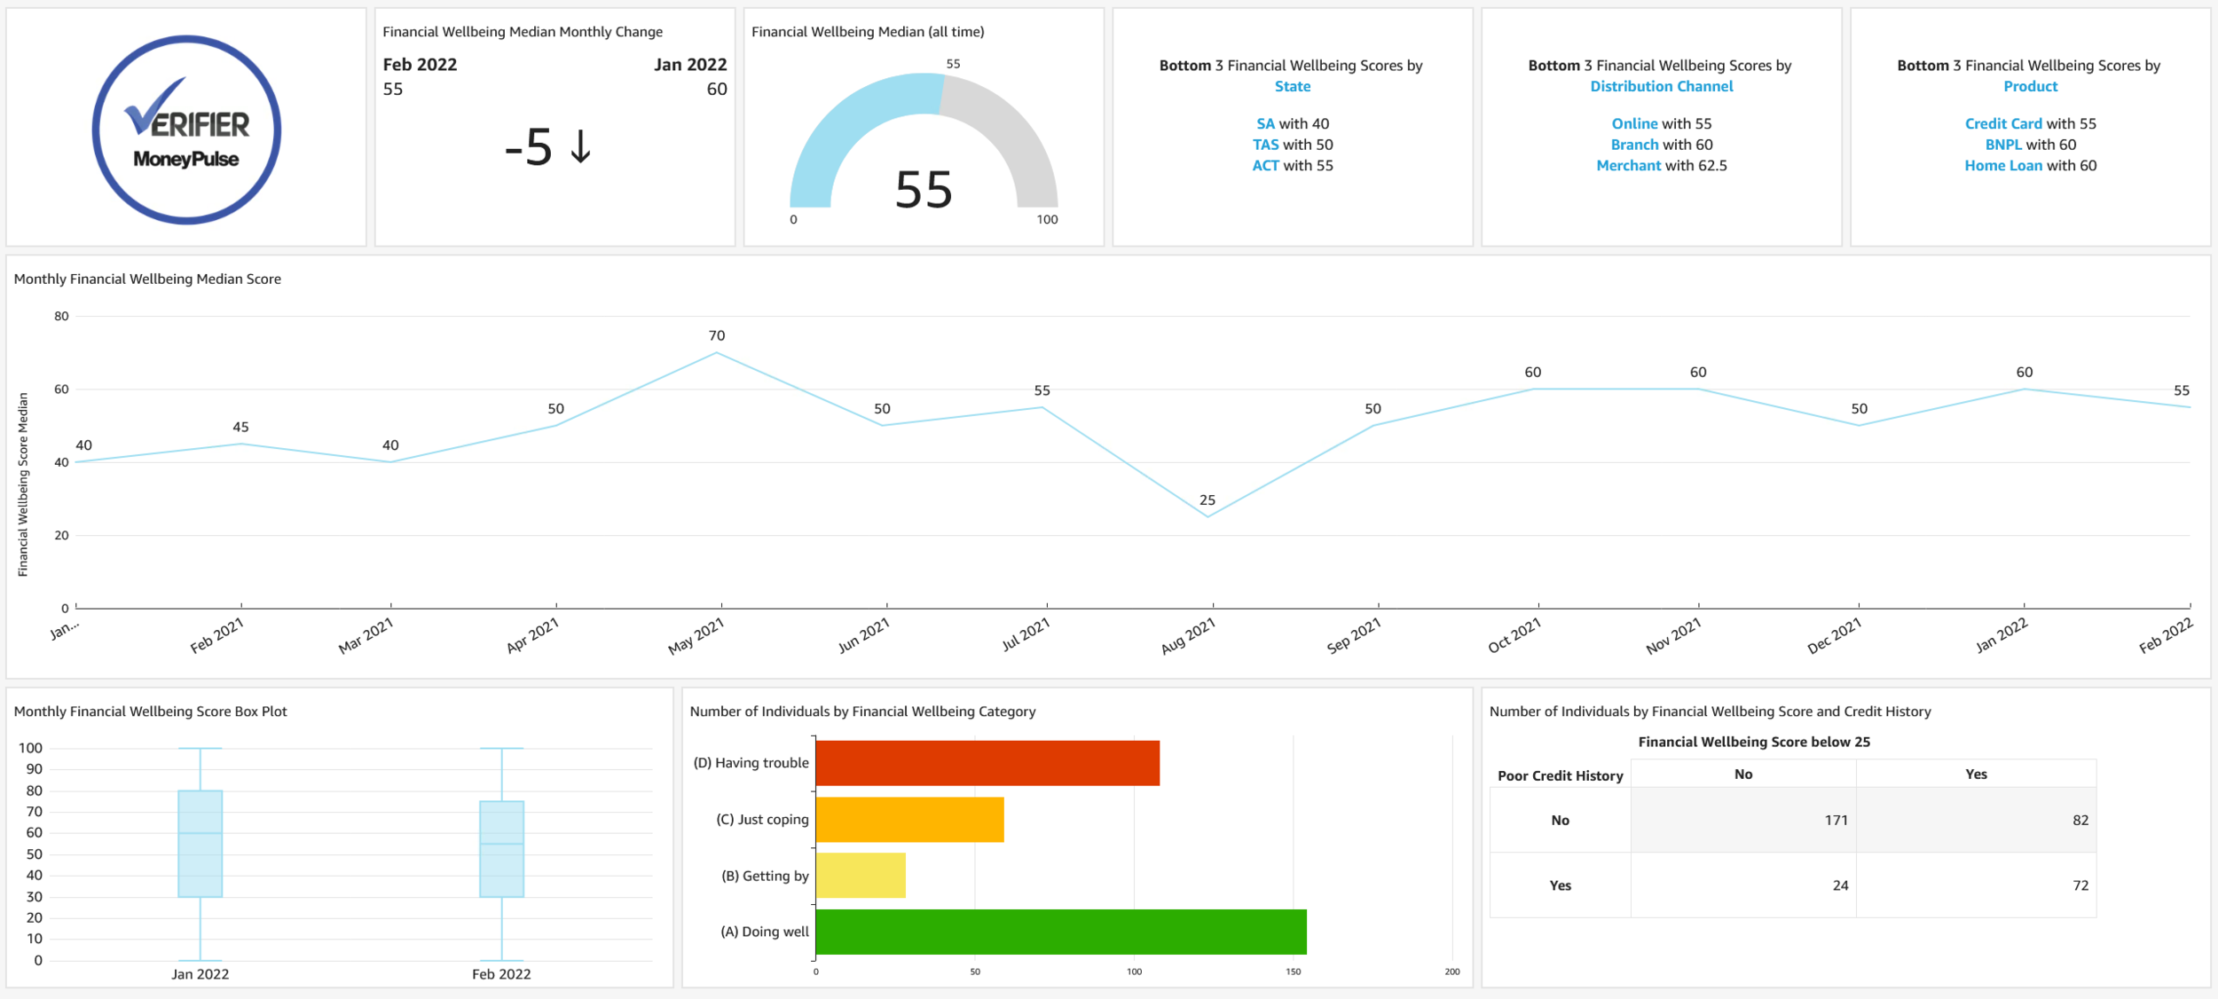Screen dimensions: 2218x999
Task: Select the Online distribution channel link
Action: click(1634, 123)
